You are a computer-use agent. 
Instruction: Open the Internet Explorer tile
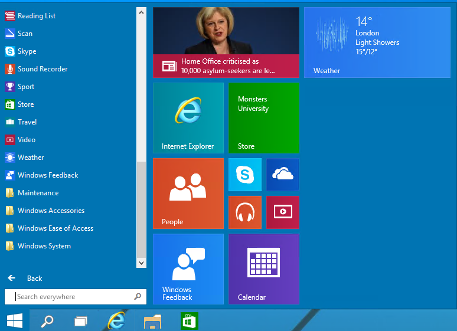click(x=188, y=118)
